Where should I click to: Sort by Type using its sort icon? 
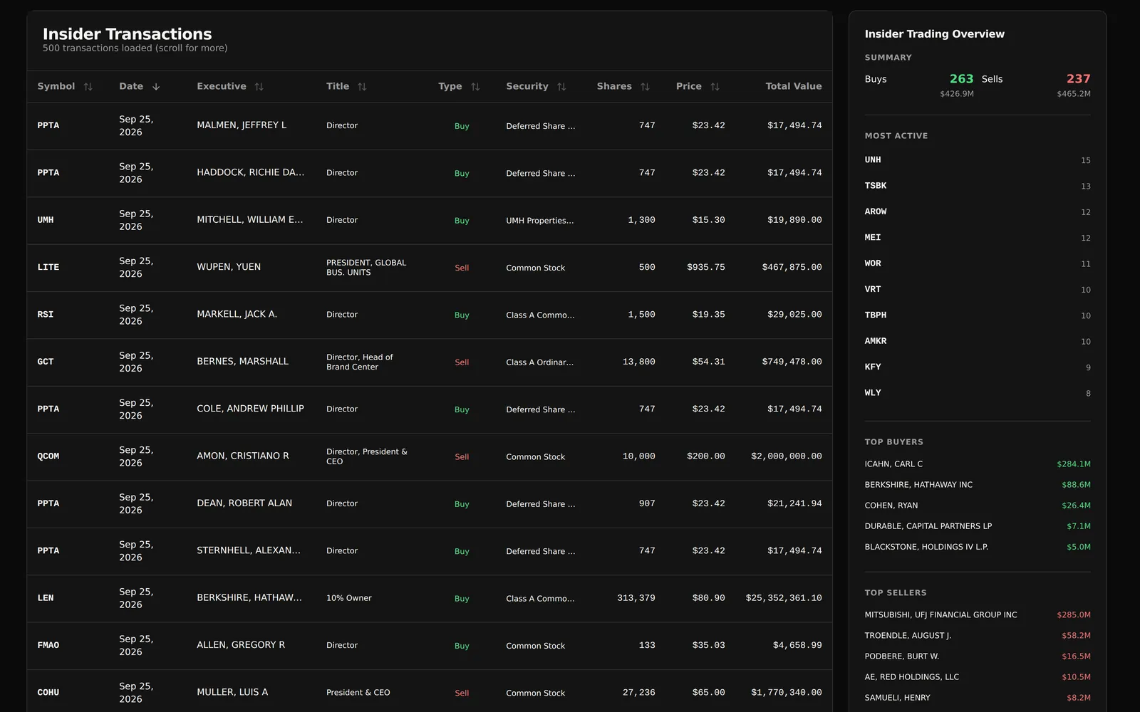click(475, 87)
